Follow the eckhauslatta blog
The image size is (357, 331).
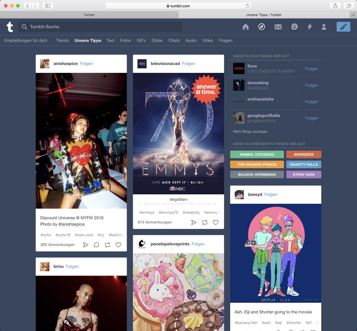312,102
